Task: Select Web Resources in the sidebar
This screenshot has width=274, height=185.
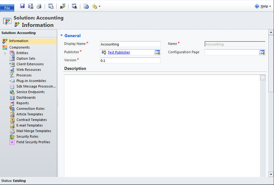Action: [29, 70]
